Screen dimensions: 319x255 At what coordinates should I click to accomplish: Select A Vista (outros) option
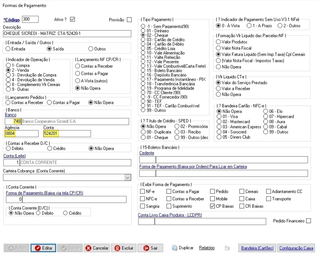(x=77, y=81)
